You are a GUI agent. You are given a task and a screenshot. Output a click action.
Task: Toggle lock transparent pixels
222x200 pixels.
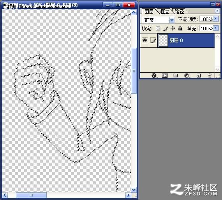[158, 28]
